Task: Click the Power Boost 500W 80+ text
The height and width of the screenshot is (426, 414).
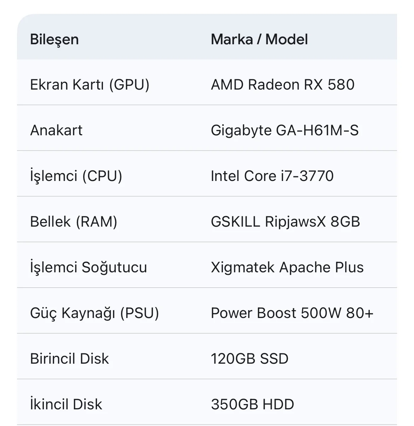Action: tap(292, 313)
